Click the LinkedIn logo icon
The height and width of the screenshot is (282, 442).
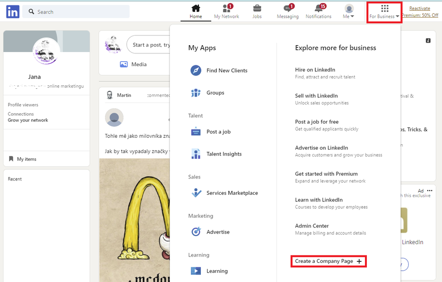tap(13, 12)
